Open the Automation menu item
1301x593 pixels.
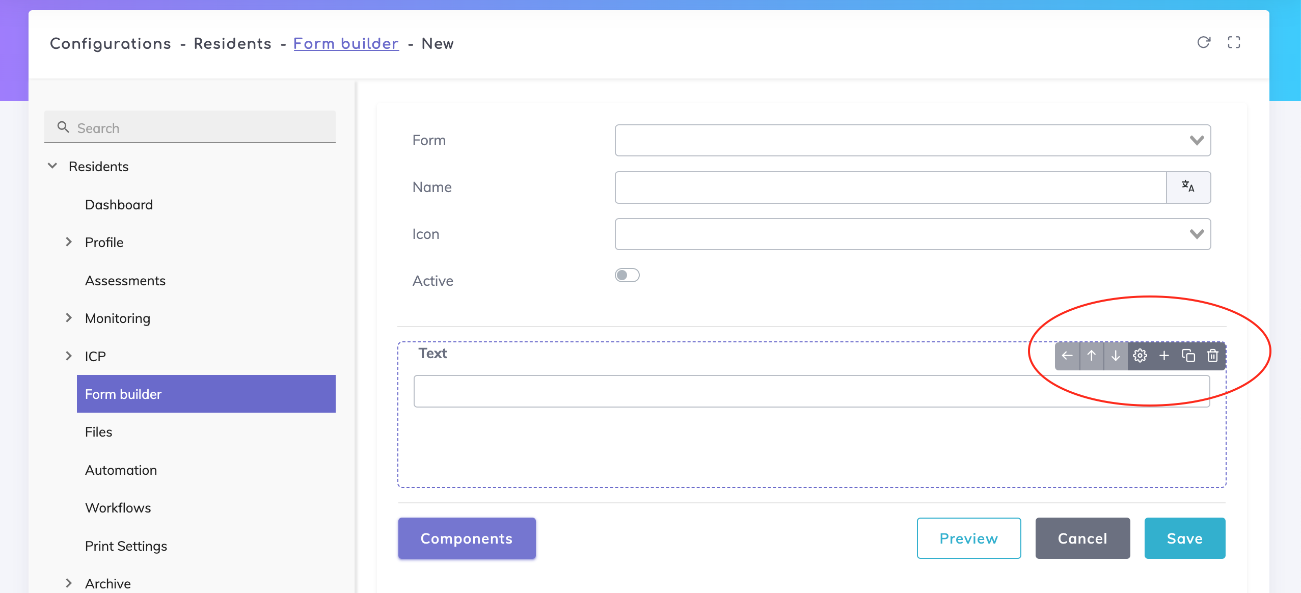[121, 470]
